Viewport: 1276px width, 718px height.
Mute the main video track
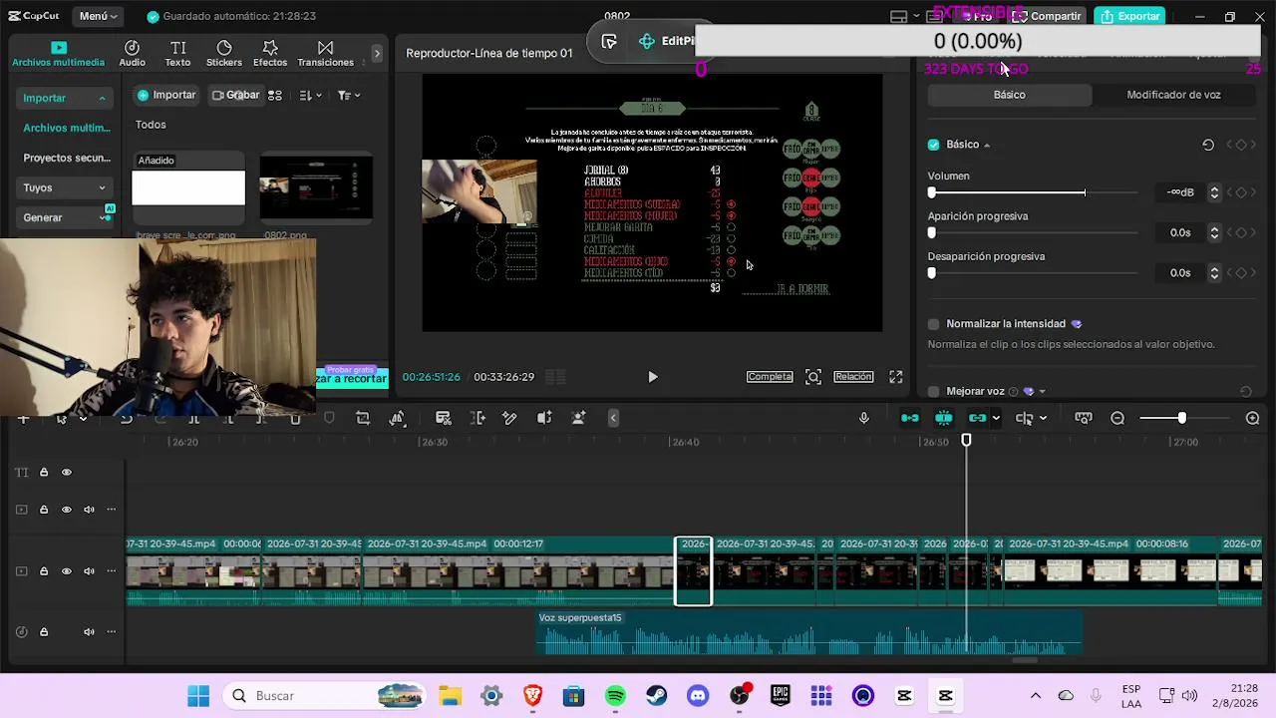click(89, 571)
